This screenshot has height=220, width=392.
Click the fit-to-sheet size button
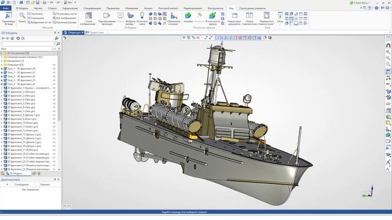[64, 14]
